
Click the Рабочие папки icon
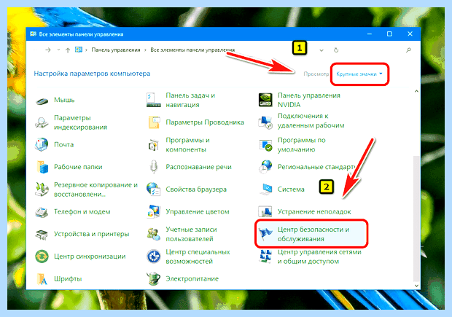[x=42, y=167]
